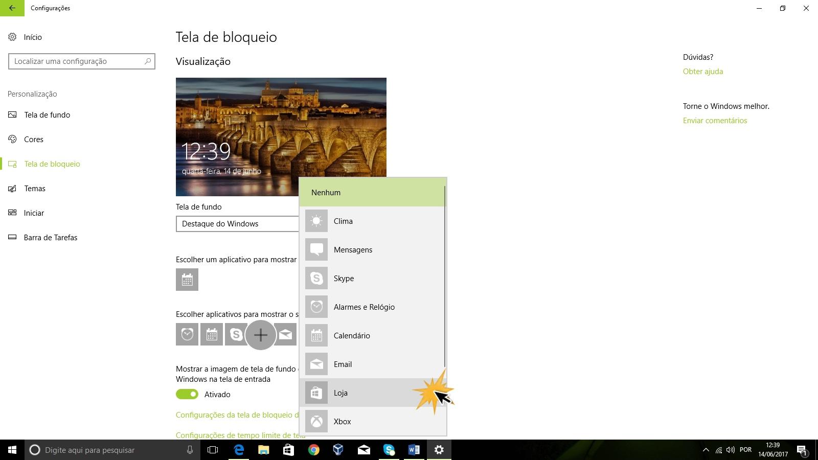This screenshot has height=460, width=818.
Task: Click the POR language indicator
Action: 746,450
